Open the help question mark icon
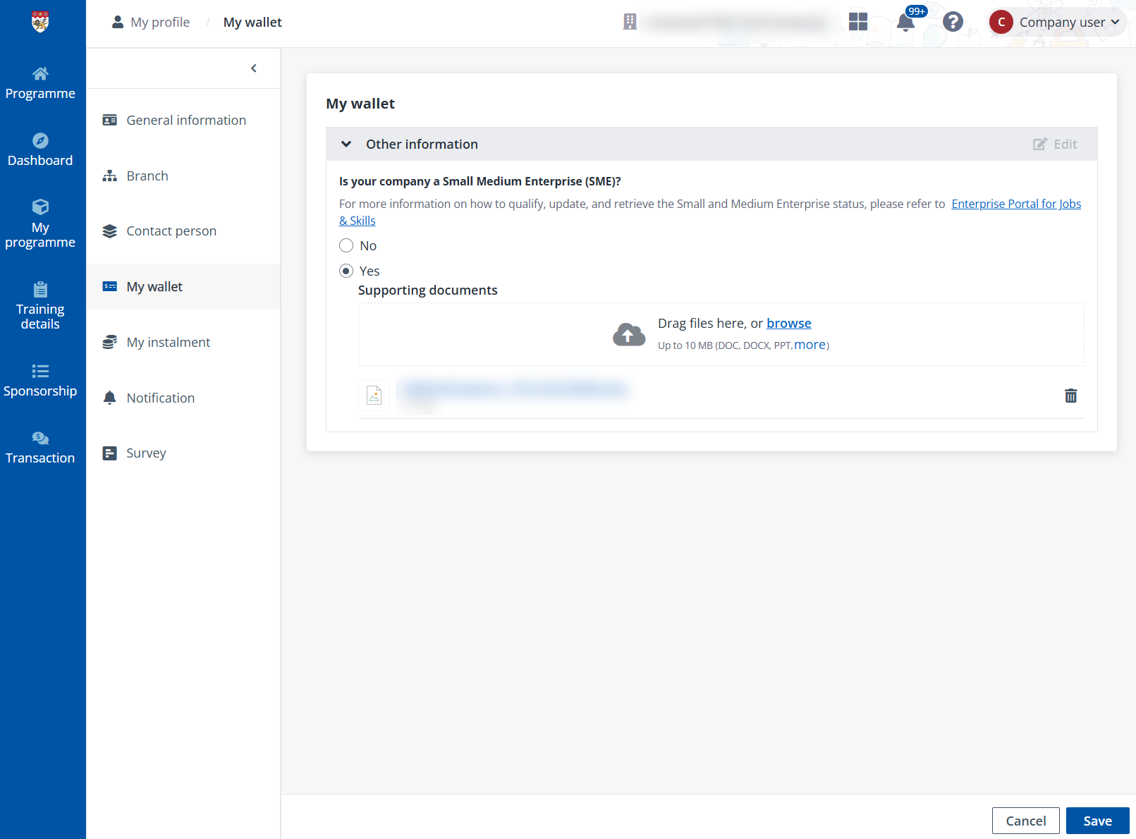The image size is (1136, 839). tap(953, 22)
